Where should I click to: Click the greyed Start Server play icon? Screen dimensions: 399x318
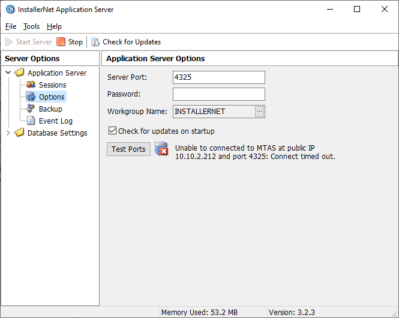pyautogui.click(x=8, y=42)
